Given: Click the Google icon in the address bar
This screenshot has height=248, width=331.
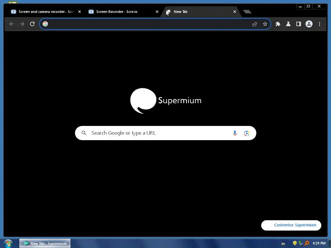Looking at the screenshot, I should click(45, 24).
